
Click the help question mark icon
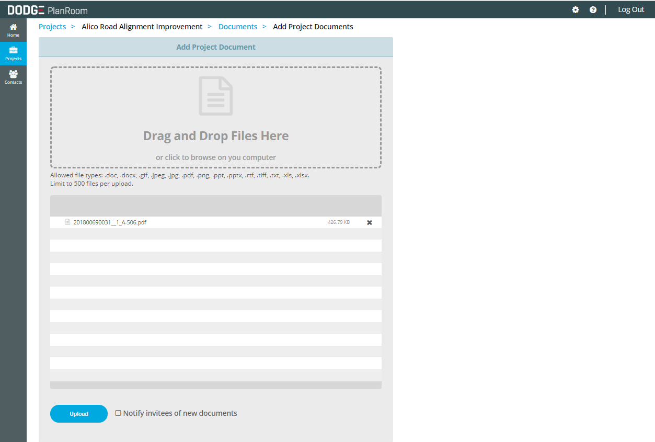click(x=593, y=9)
